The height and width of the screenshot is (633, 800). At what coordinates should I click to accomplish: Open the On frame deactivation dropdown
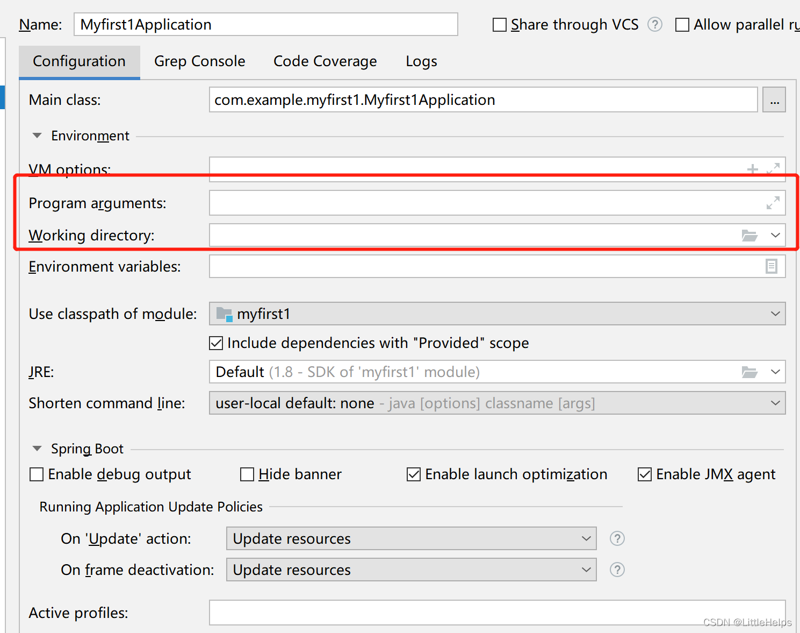(x=586, y=570)
